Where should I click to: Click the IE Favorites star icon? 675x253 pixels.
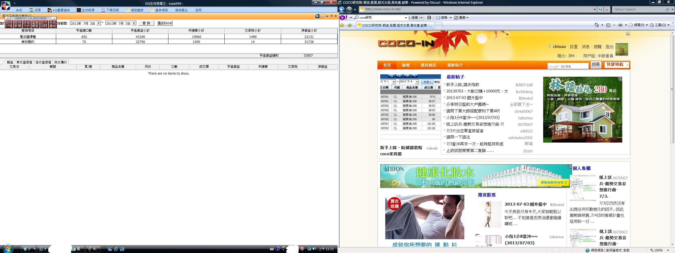coord(342,25)
